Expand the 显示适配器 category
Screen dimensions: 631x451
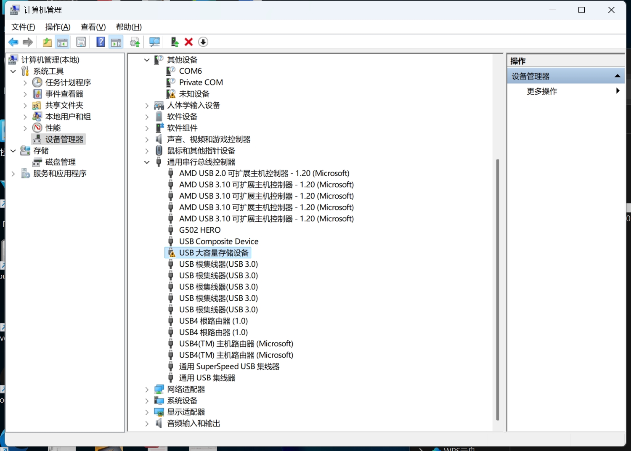coord(147,412)
